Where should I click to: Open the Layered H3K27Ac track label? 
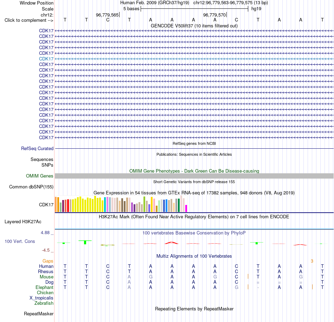click(23, 222)
